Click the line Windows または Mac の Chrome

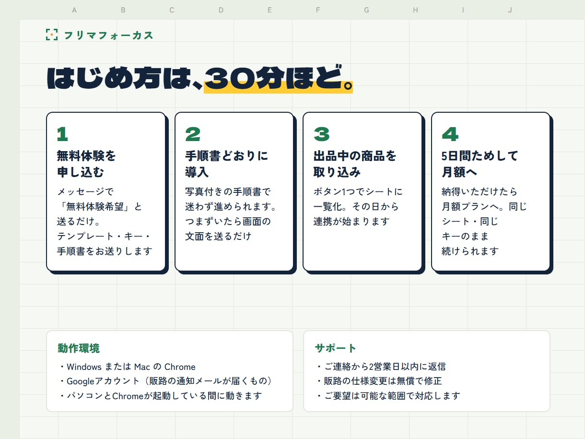pyautogui.click(x=127, y=367)
